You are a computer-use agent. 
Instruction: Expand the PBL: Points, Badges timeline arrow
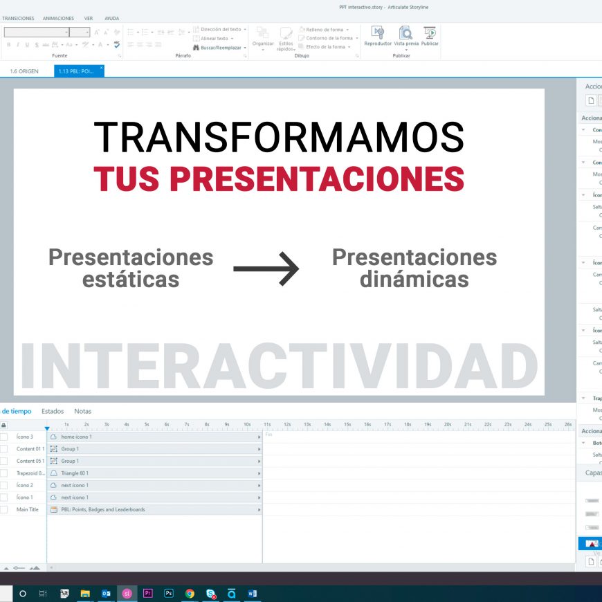click(x=259, y=510)
